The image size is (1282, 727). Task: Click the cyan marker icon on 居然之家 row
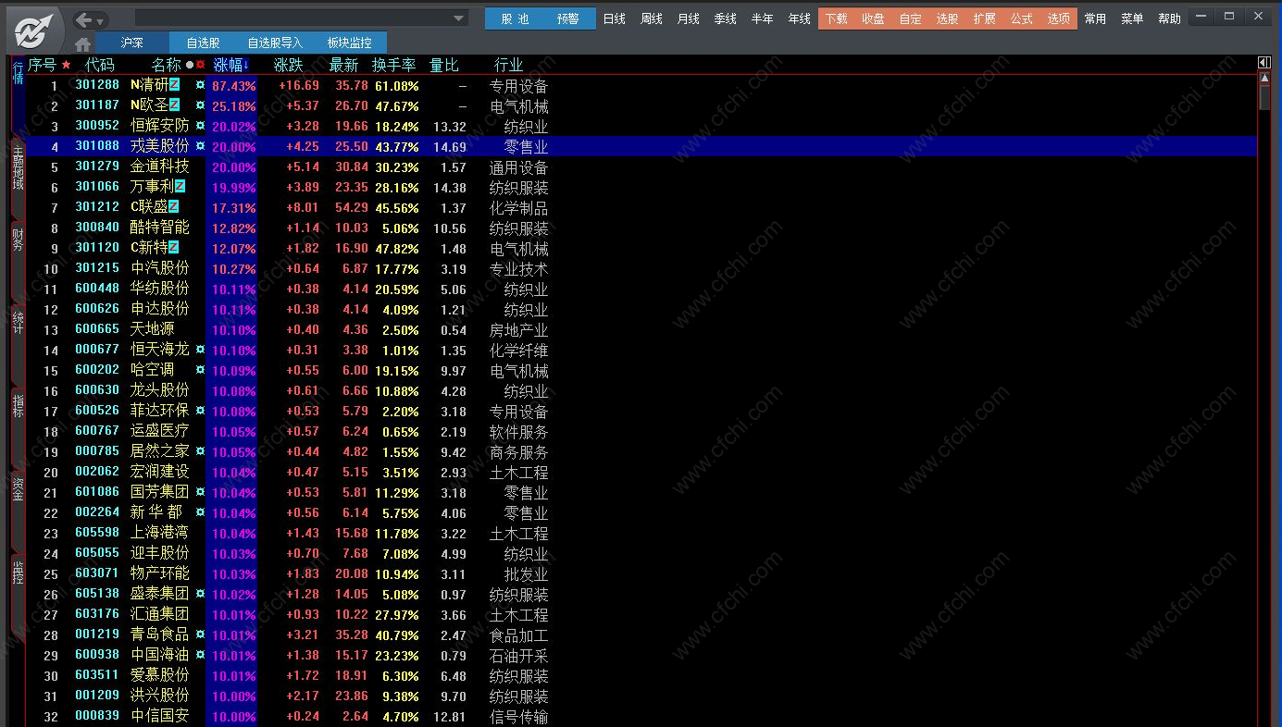click(x=200, y=450)
